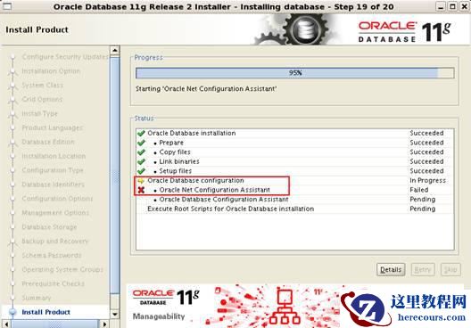The image size is (471, 328).
Task: Click Grid Options step
Action: point(42,99)
